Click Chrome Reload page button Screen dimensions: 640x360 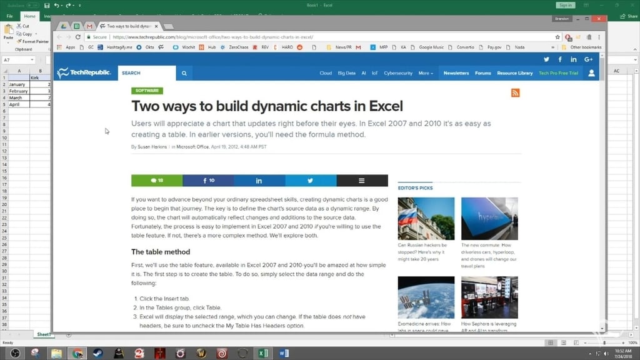click(78, 37)
